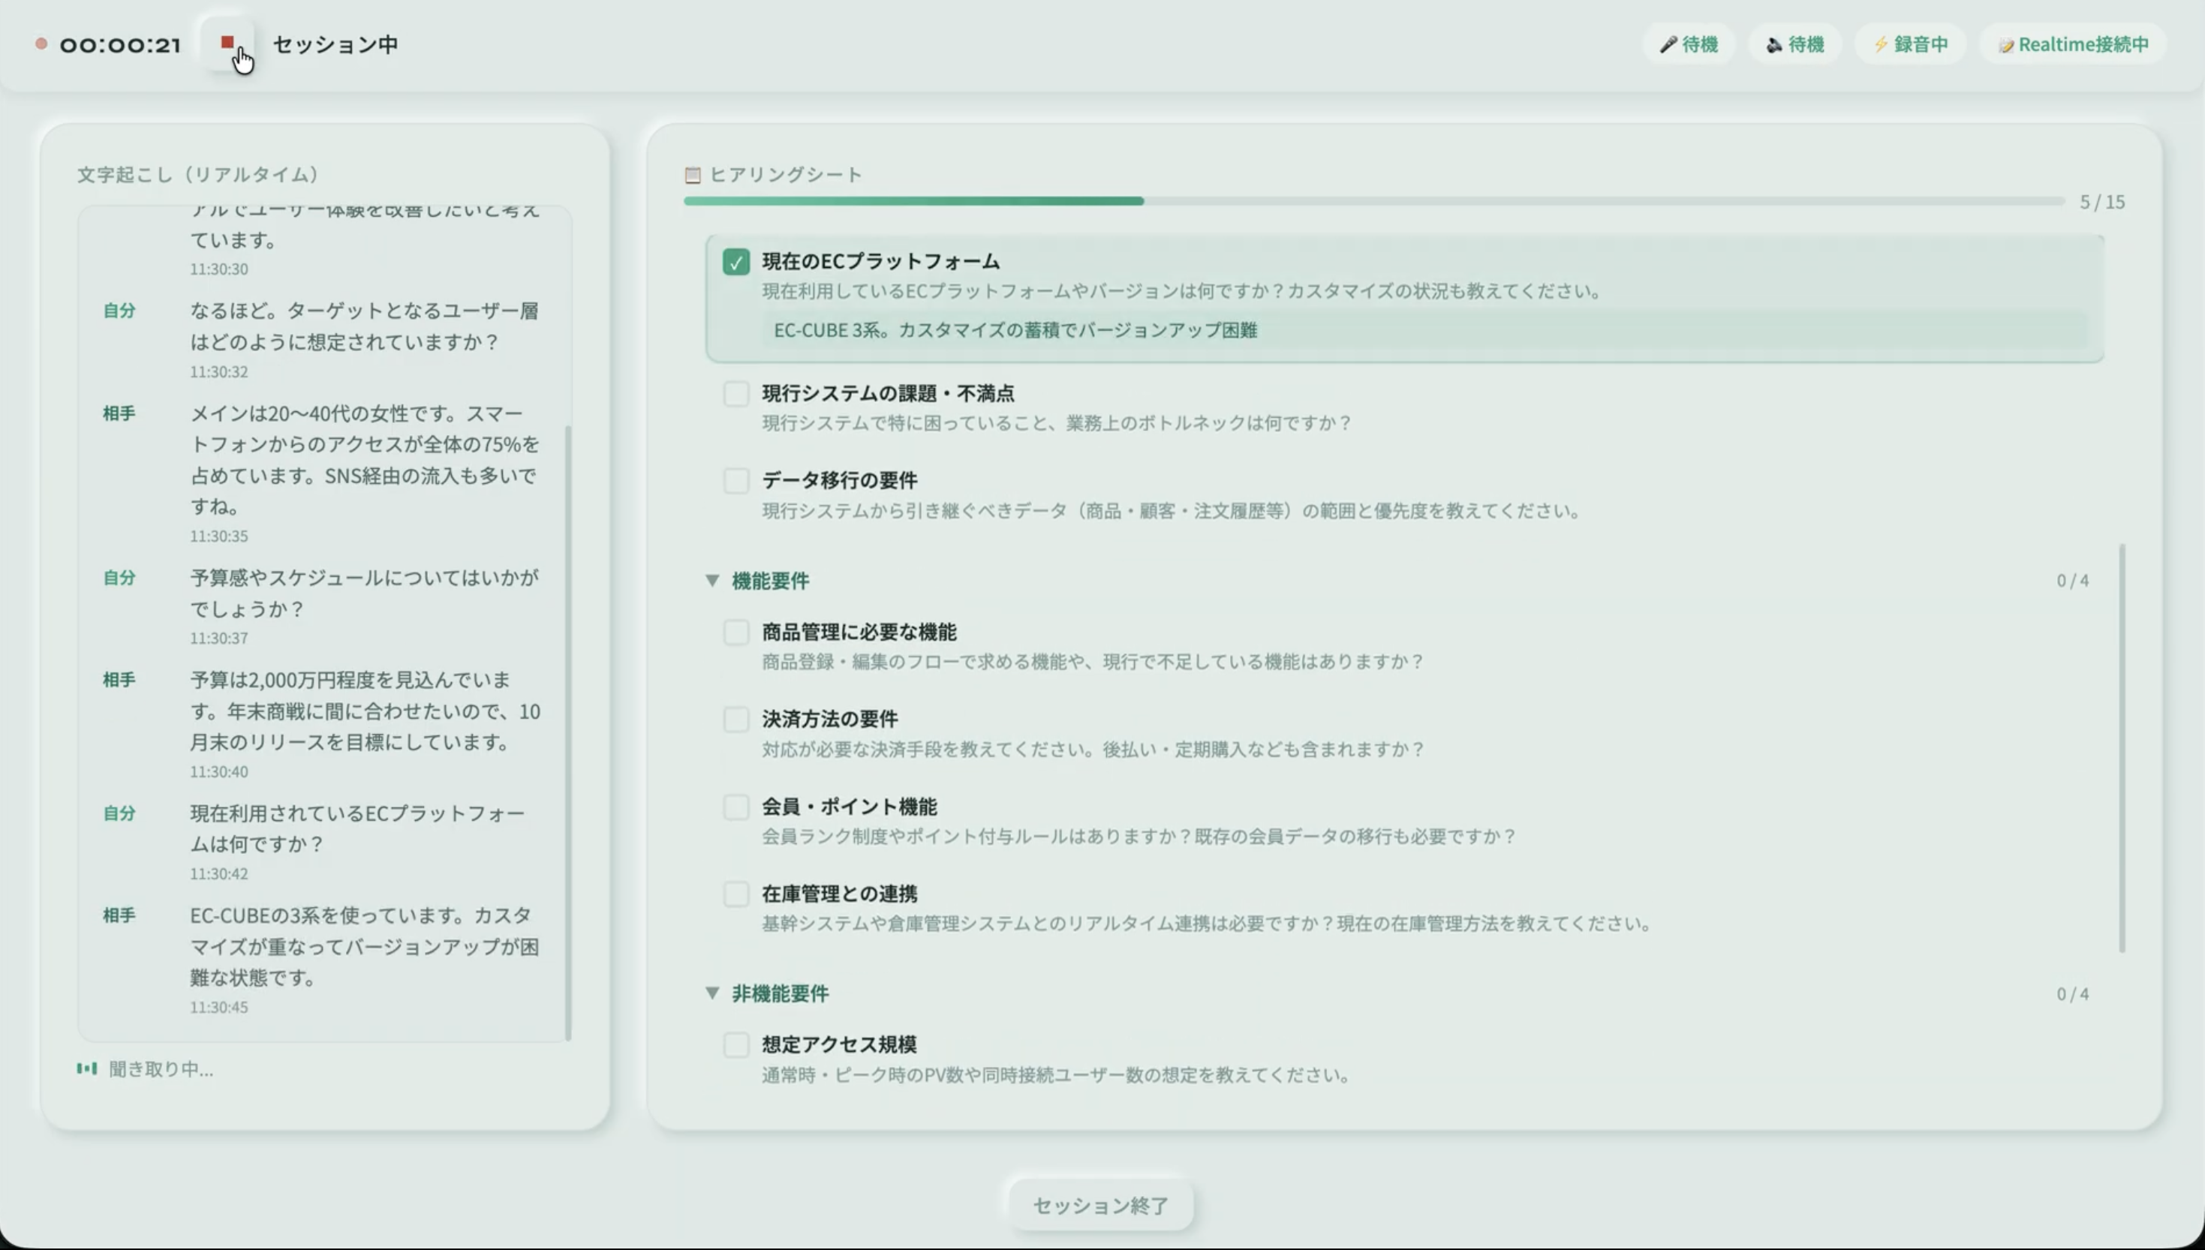2205x1250 pixels.
Task: Click the セッション終了 button
Action: [x=1100, y=1204]
